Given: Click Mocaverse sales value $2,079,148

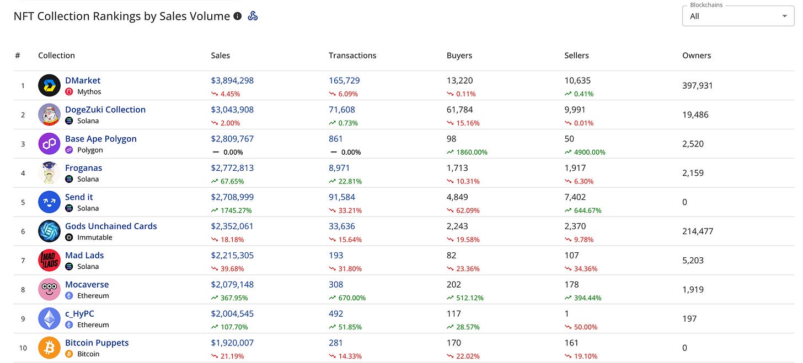Looking at the screenshot, I should tap(232, 285).
